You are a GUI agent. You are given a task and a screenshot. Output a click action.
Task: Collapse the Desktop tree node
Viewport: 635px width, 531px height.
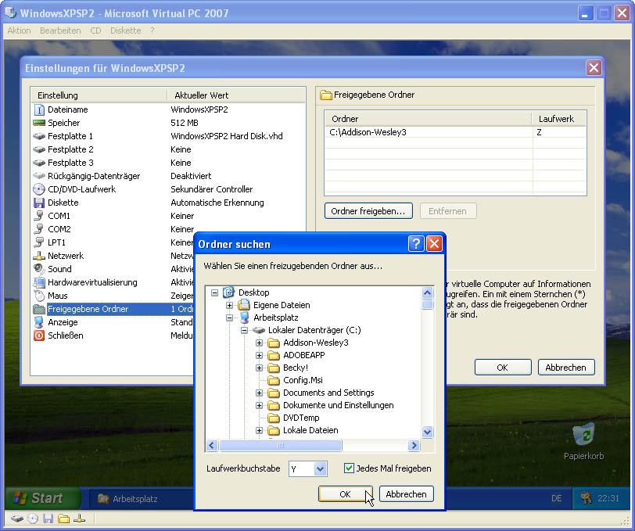click(x=214, y=292)
